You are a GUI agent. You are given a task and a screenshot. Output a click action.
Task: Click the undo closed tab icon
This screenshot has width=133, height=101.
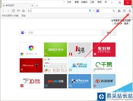pyautogui.click(x=18, y=11)
